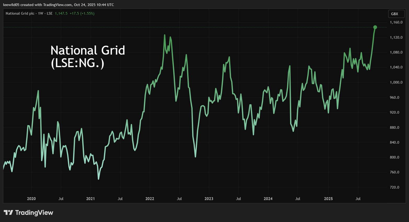This screenshot has width=409, height=222.
Task: Click the 2020 label on time axis
Action: pyautogui.click(x=31, y=199)
